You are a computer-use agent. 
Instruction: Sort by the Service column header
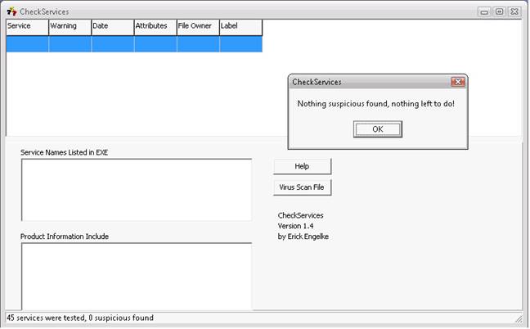coord(27,27)
